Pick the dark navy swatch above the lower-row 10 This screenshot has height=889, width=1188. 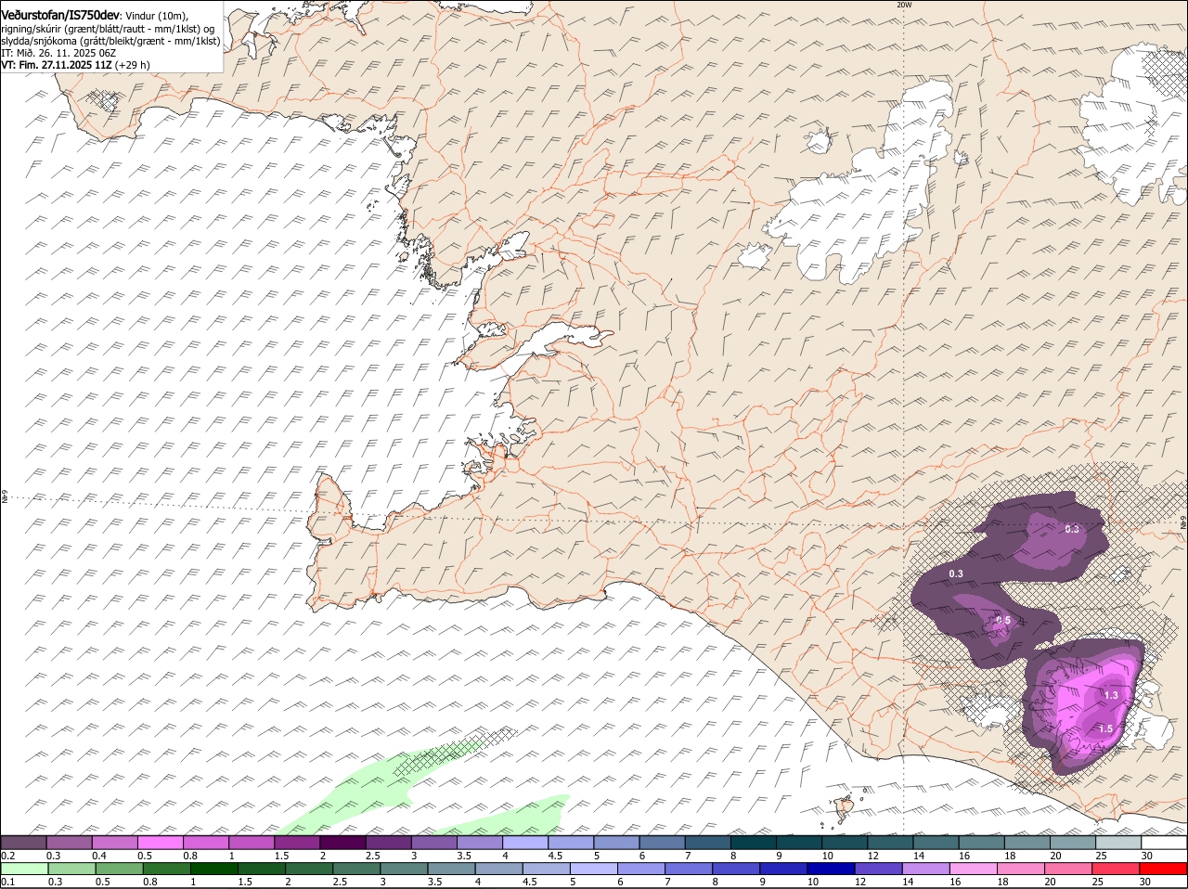[831, 869]
